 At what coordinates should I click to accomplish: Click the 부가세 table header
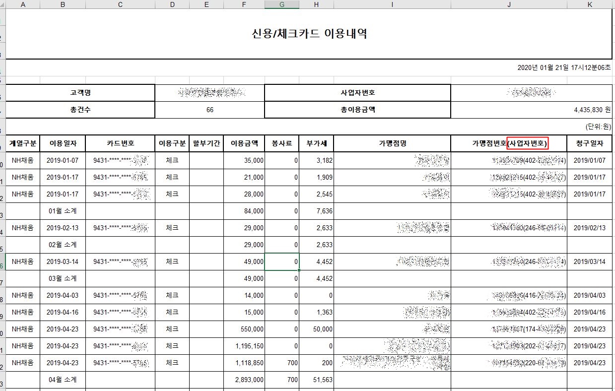tap(317, 143)
